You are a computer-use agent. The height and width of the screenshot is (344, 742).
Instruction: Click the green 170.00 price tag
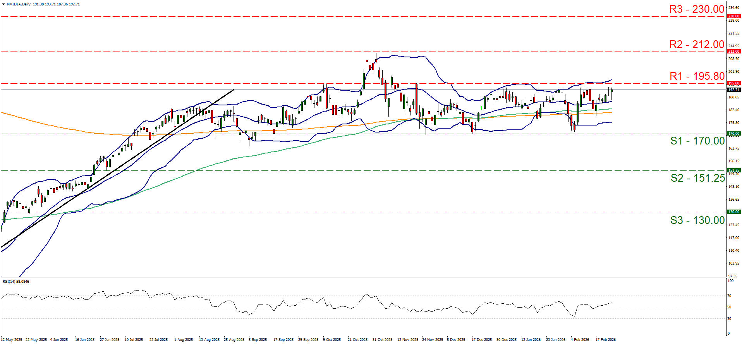tap(733, 134)
